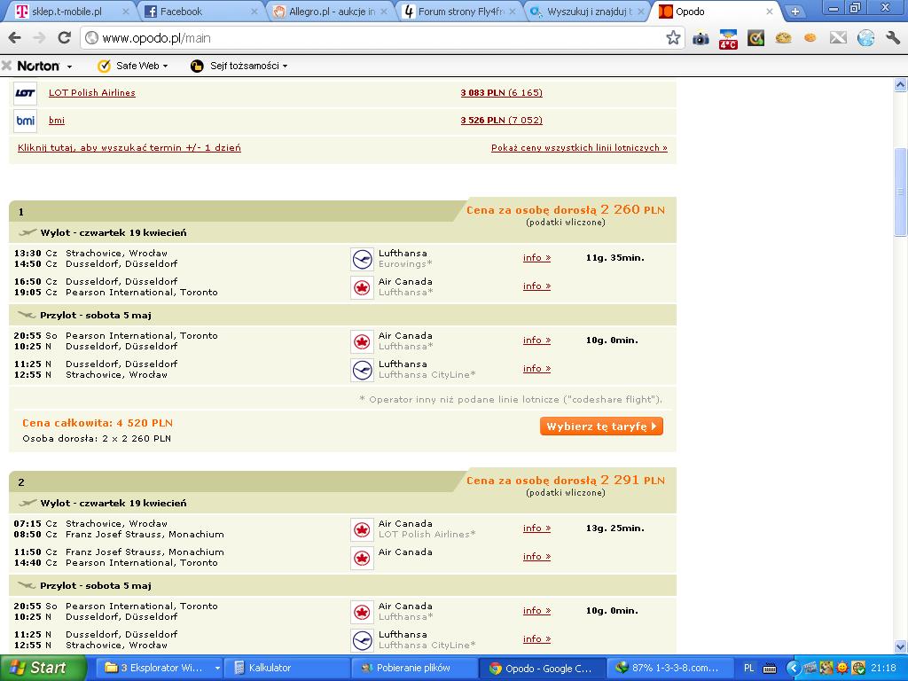Click the page scrollbar up arrow
The height and width of the screenshot is (681, 908).
coord(901,85)
